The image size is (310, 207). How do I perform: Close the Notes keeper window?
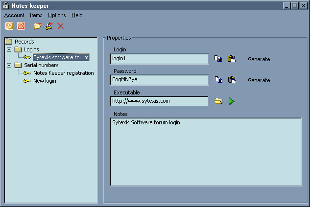tap(304, 6)
